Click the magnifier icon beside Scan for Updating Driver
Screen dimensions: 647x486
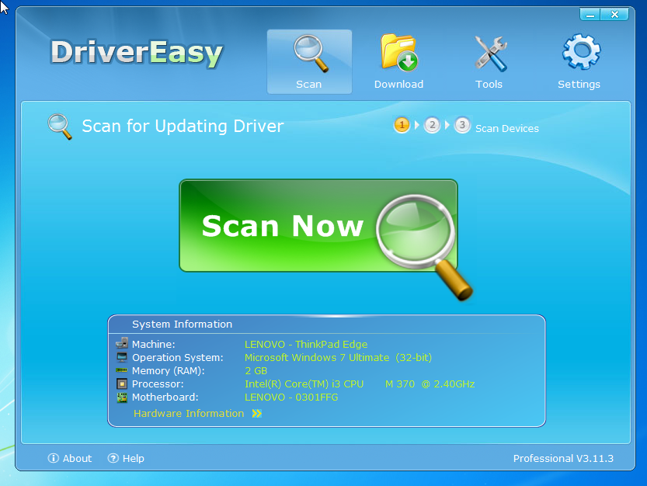[60, 127]
